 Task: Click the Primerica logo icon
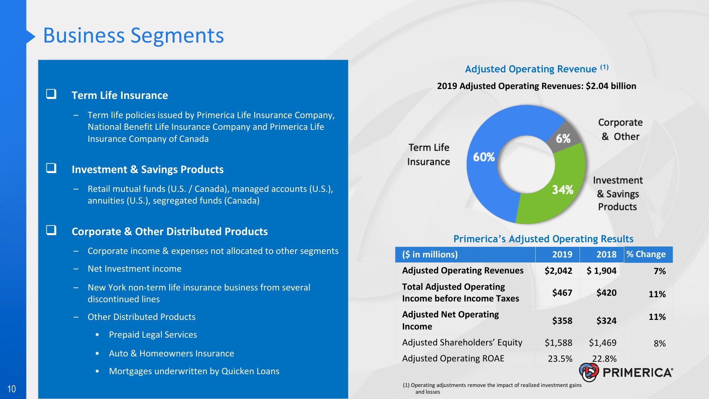coord(589,372)
